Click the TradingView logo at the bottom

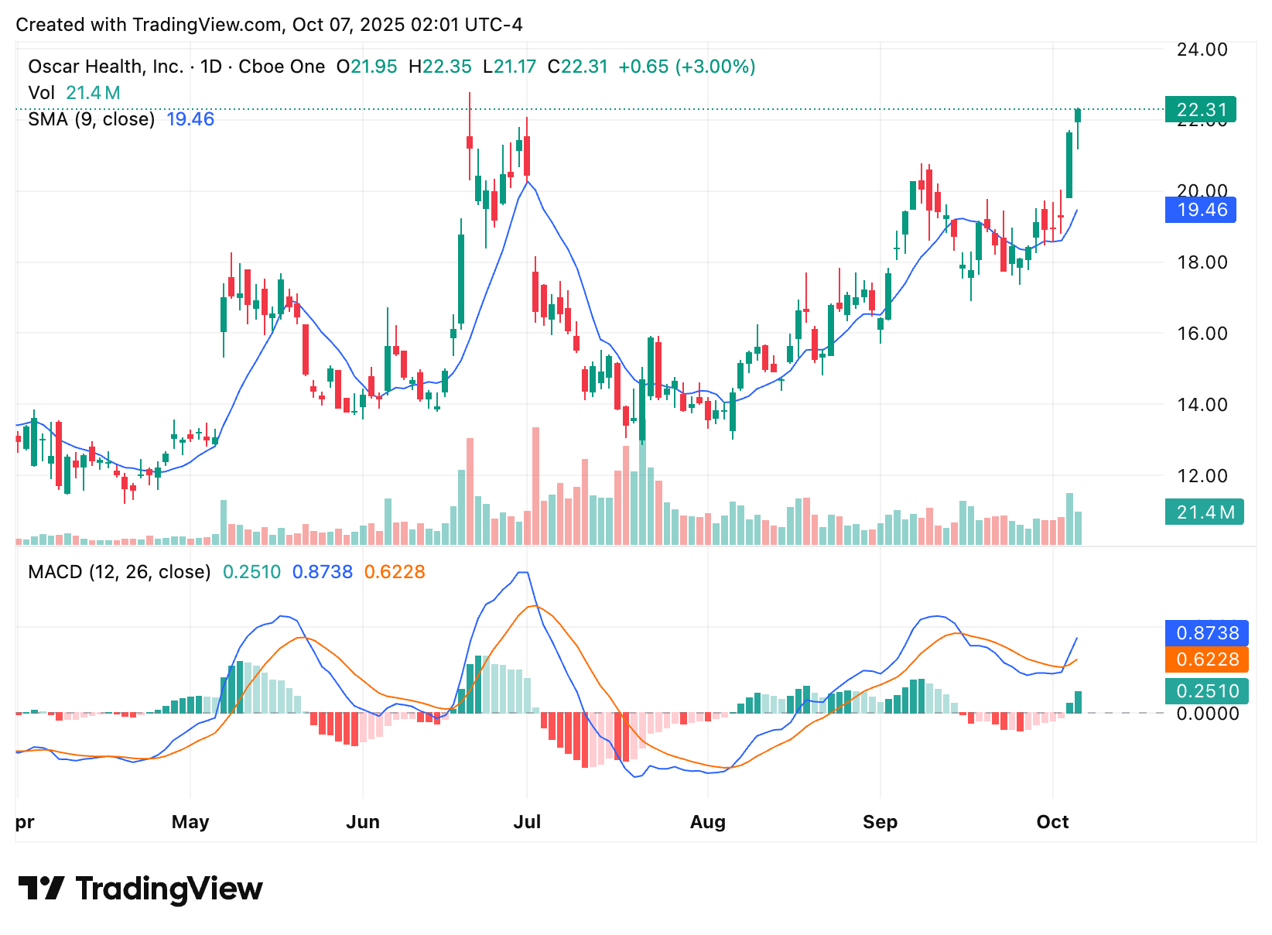(x=140, y=889)
